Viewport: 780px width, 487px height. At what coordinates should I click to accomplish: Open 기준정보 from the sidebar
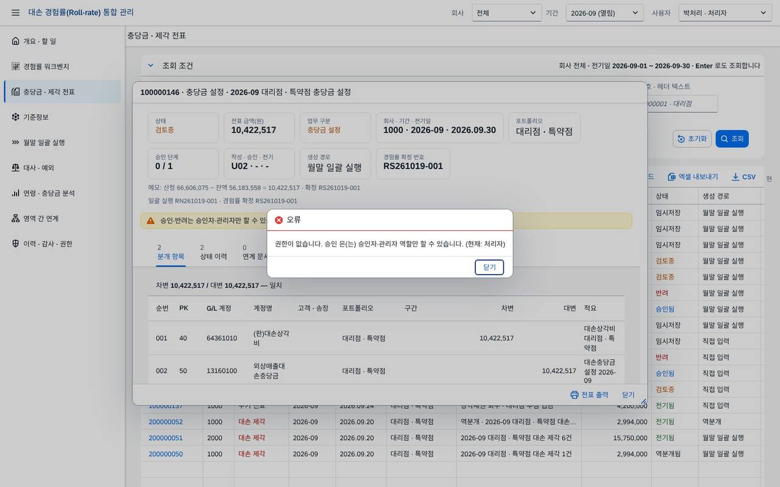pyautogui.click(x=62, y=117)
